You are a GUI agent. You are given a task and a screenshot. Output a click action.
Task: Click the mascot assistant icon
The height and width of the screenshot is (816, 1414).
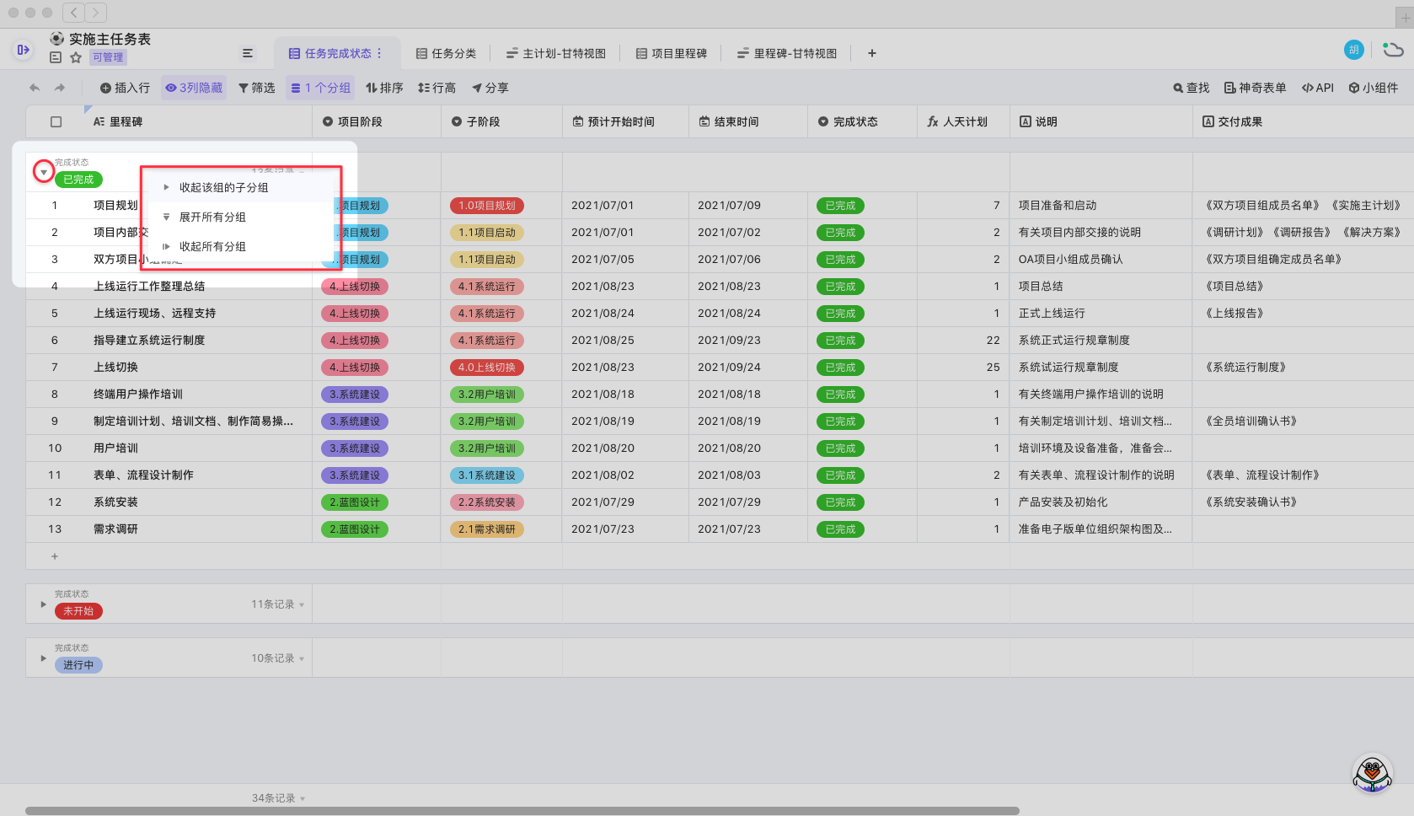tap(1372, 772)
